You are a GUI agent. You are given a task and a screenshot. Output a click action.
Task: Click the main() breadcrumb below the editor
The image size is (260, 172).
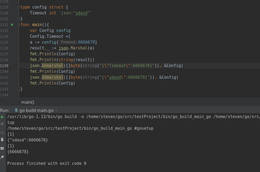coord(28,102)
